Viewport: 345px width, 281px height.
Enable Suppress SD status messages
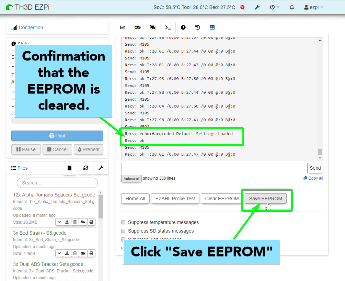tap(123, 231)
